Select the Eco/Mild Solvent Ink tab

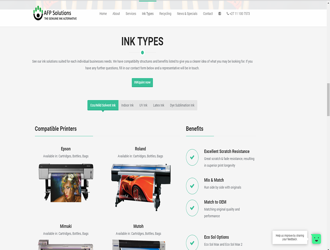[x=103, y=105]
